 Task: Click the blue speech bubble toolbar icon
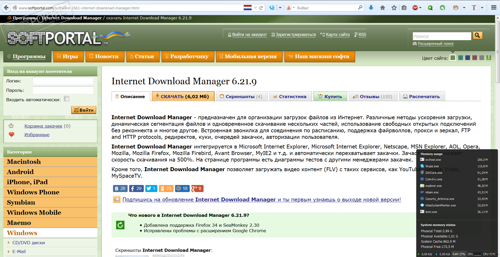tap(272, 8)
